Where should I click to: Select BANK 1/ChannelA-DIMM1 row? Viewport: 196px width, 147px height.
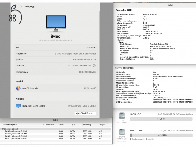tap(55, 134)
